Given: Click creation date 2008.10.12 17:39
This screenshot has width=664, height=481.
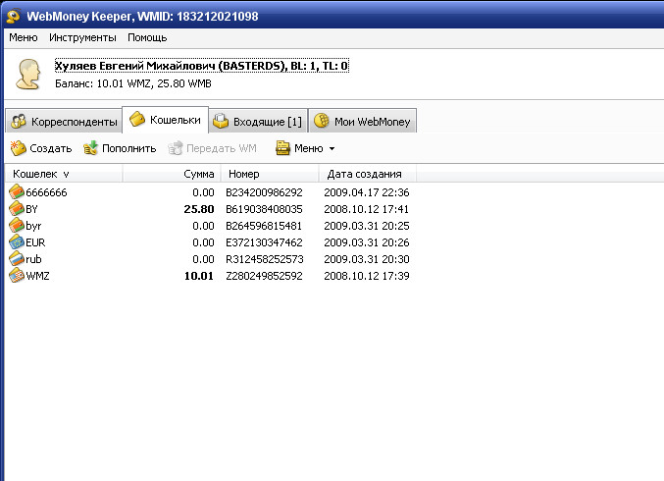Looking at the screenshot, I should click(367, 276).
